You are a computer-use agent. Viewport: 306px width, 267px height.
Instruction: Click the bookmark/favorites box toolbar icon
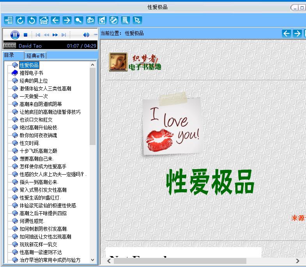tap(102, 20)
